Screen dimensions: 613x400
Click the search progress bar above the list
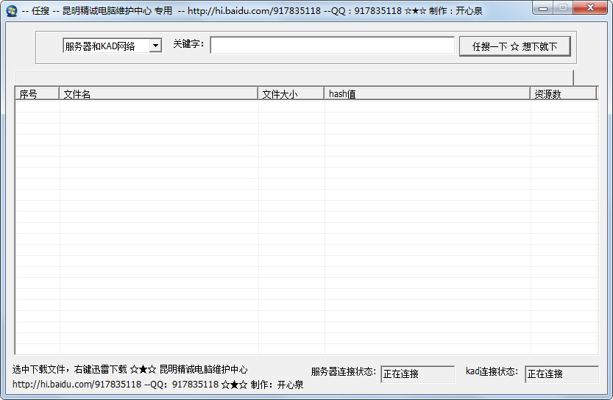294,77
